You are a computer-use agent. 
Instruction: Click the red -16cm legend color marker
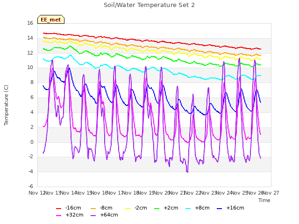click(x=58, y=209)
